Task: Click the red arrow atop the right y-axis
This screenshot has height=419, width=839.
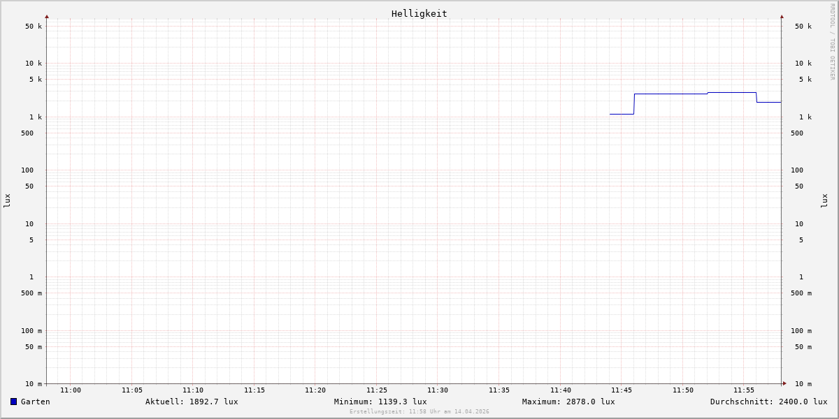Action: [x=782, y=16]
